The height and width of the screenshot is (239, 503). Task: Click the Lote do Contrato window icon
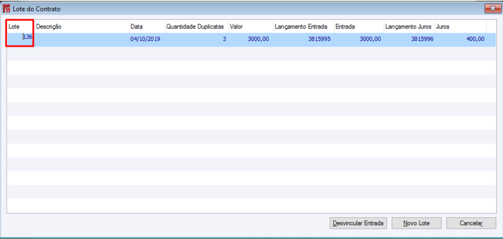[x=6, y=9]
